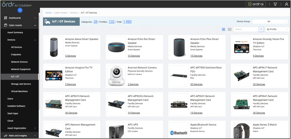Image resolution: width=291 pixels, height=139 pixels.
Task: Select Network Devices in sidebar
Action: pyautogui.click(x=19, y=62)
